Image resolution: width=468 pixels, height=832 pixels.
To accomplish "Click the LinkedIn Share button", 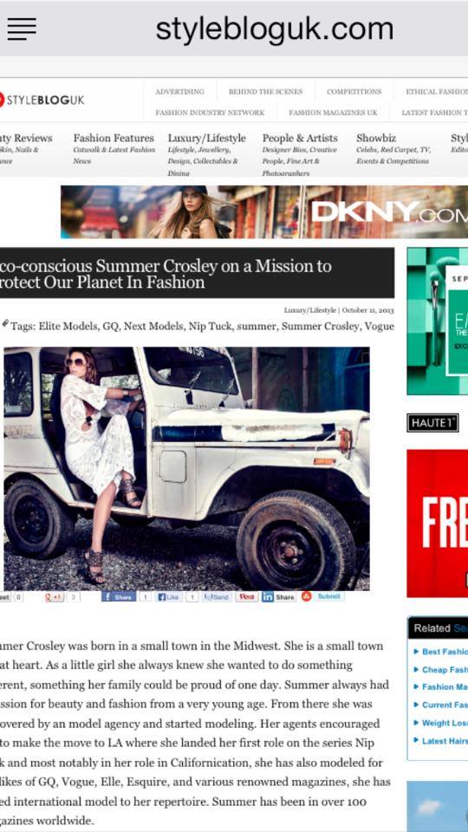I will tap(278, 597).
